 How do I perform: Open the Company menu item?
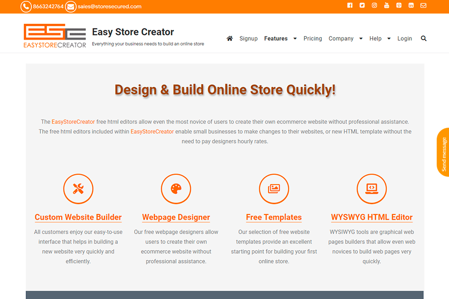click(341, 38)
